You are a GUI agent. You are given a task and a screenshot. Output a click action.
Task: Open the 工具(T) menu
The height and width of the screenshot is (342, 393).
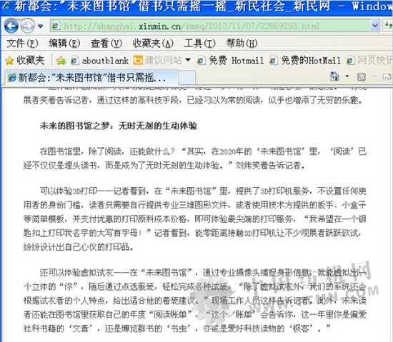199,44
